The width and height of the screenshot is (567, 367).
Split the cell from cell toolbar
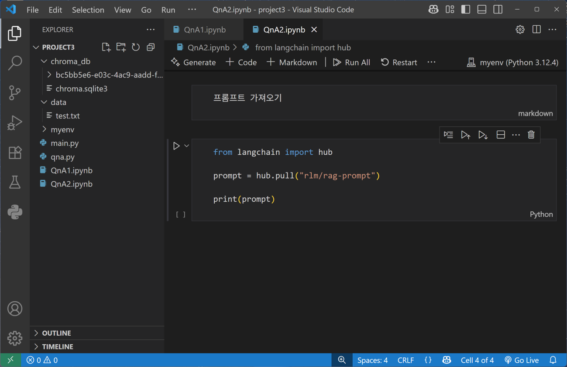501,135
